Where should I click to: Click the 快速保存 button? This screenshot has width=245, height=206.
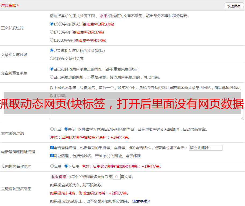pyautogui.click(x=234, y=6)
